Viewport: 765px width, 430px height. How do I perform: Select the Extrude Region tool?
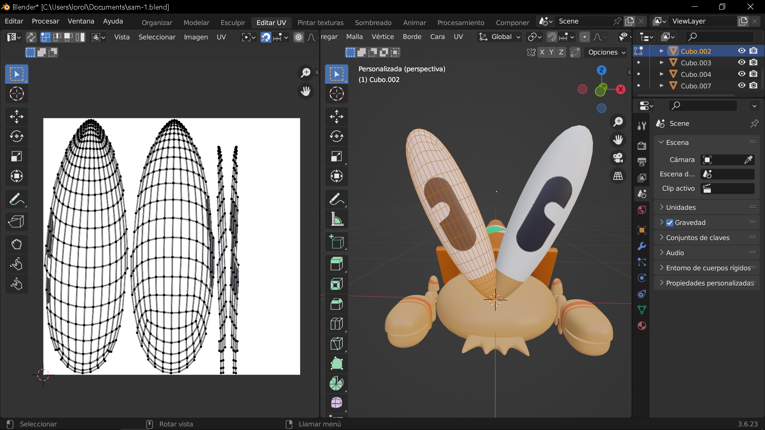coord(337,264)
